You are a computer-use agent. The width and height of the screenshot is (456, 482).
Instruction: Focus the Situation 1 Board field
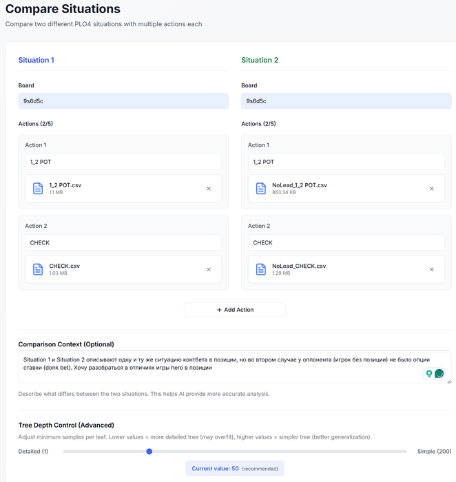point(123,101)
